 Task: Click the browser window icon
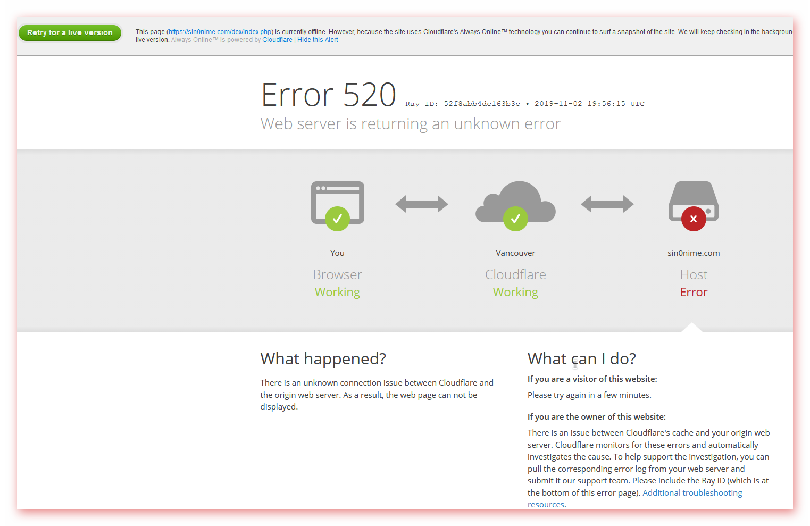click(338, 206)
